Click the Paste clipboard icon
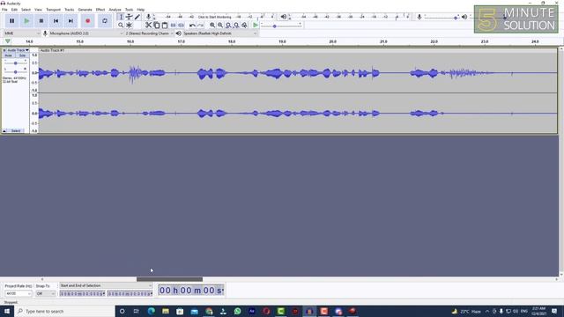The width and height of the screenshot is (564, 317). 165,26
